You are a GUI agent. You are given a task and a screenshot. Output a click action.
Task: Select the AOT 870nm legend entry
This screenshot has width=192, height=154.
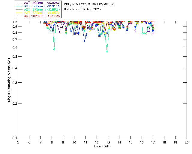[x=38, y=13]
